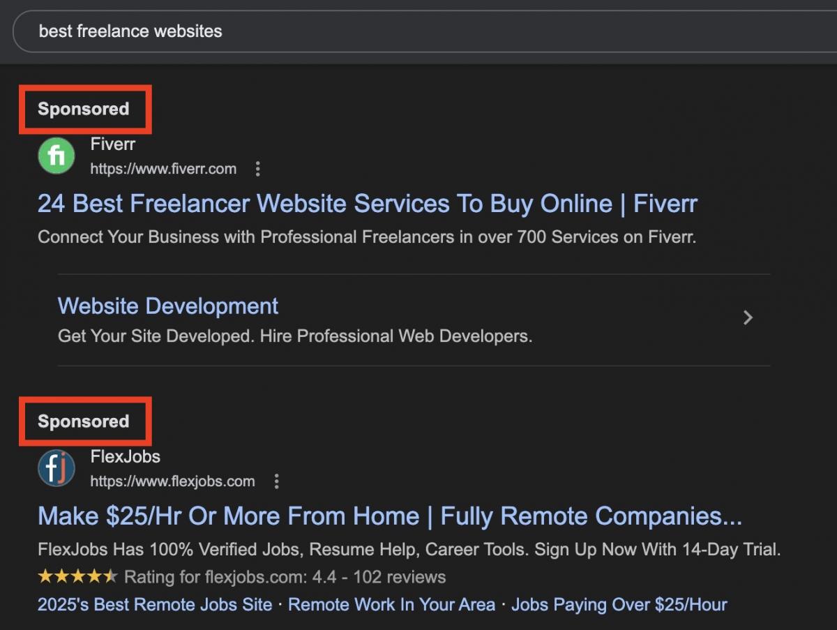Open the three-dot menu beside fiverr.com
Image resolution: width=837 pixels, height=630 pixels.
[x=258, y=169]
